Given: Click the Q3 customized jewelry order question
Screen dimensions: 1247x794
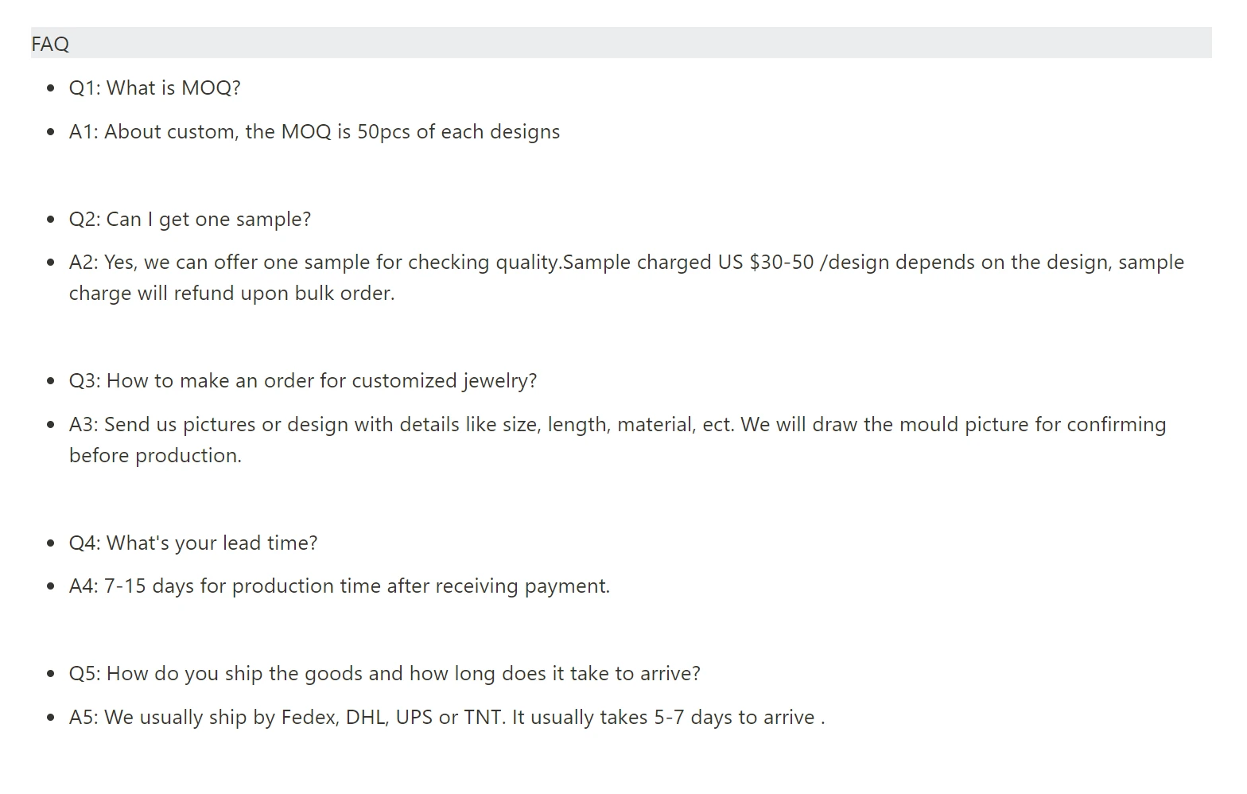Looking at the screenshot, I should tap(302, 380).
